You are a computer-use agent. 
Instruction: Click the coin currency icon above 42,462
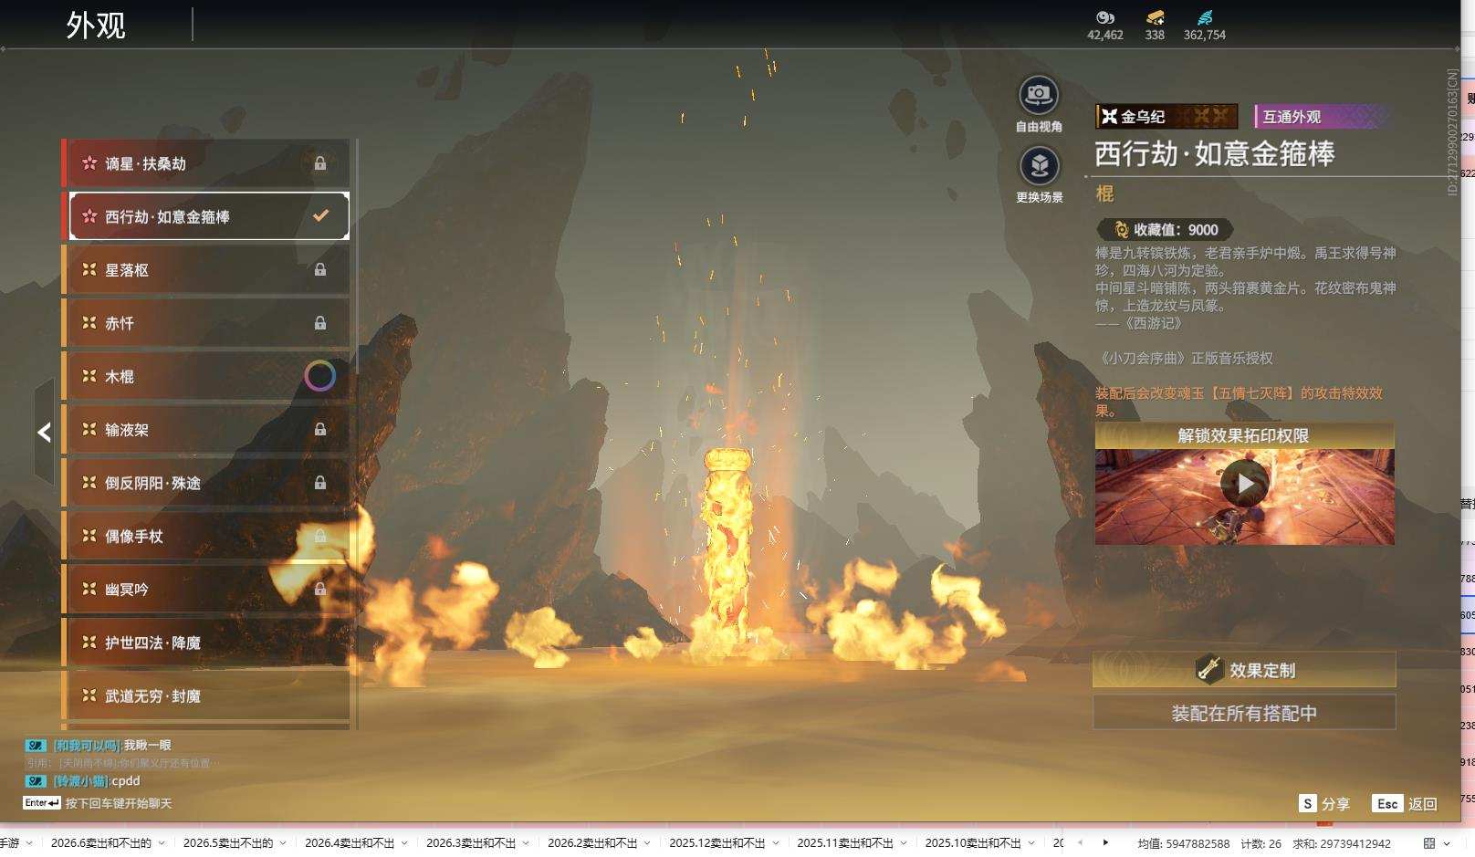(x=1105, y=17)
